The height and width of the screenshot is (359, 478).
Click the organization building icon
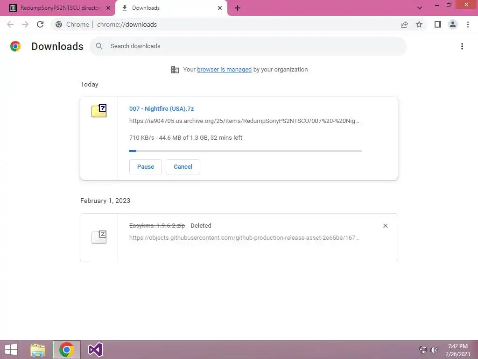[175, 70]
